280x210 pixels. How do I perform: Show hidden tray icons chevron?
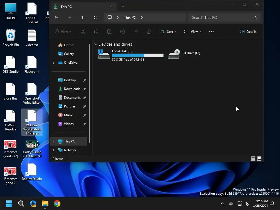tap(222, 203)
